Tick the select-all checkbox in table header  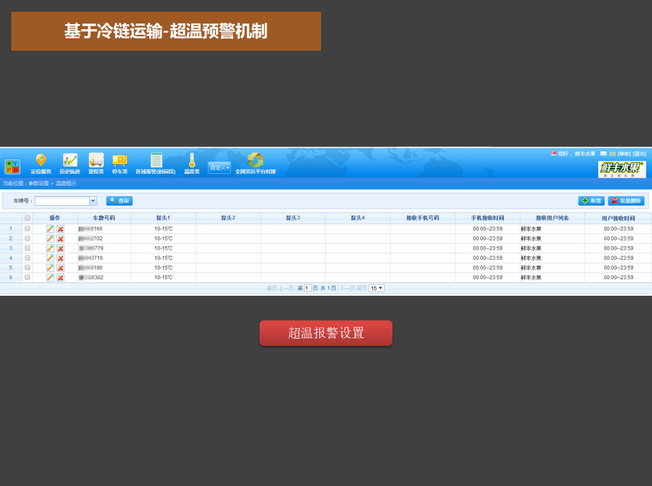click(27, 218)
